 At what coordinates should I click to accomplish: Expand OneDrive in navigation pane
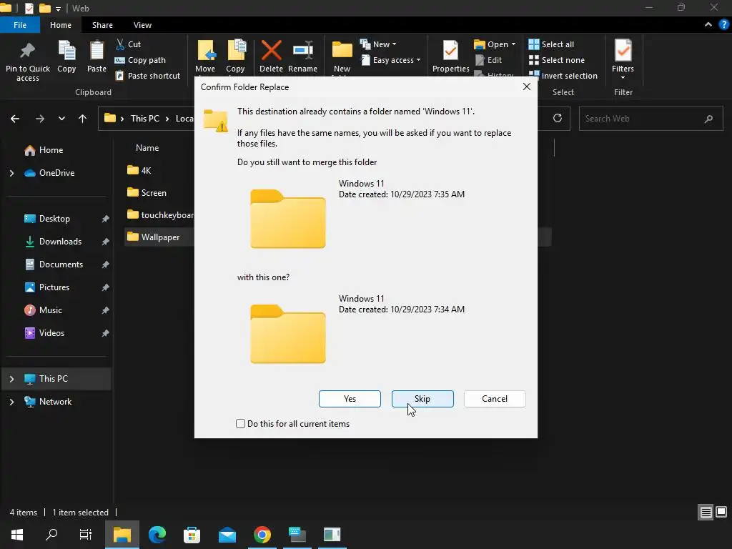tap(11, 173)
